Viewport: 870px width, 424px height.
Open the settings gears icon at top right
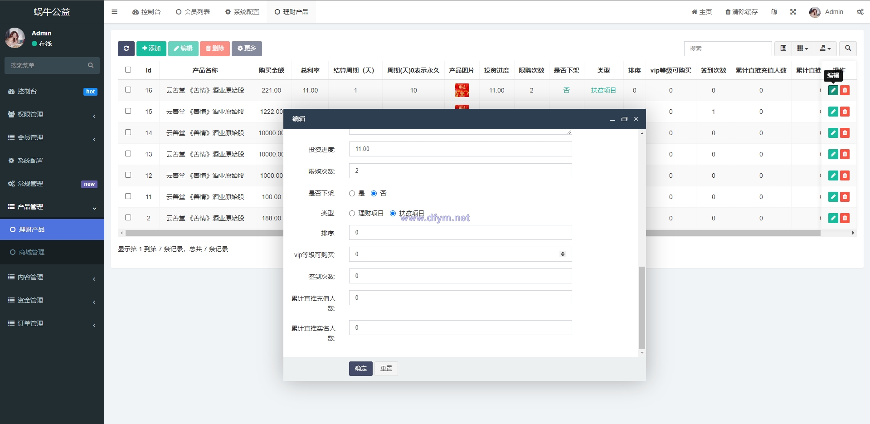click(860, 12)
